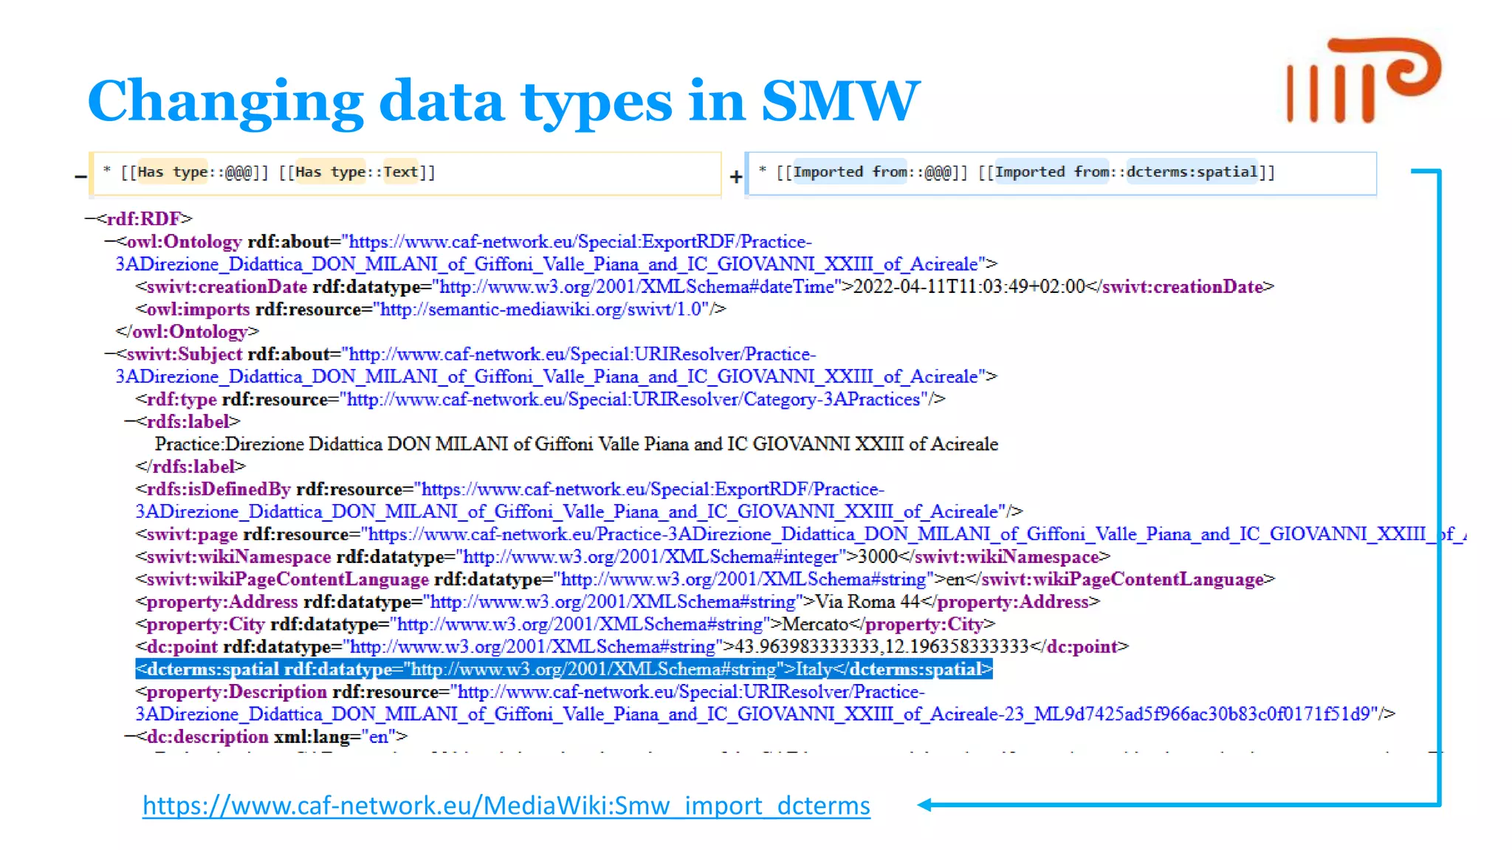The height and width of the screenshot is (850, 1512).
Task: Click the swivt:wikiPageContentLanguage en line
Action: click(x=705, y=579)
